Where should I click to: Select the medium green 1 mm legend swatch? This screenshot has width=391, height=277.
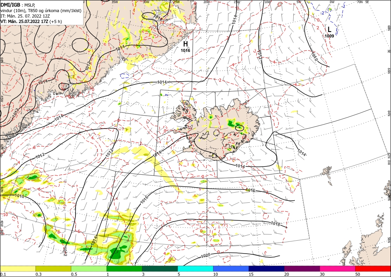[x=124, y=269]
